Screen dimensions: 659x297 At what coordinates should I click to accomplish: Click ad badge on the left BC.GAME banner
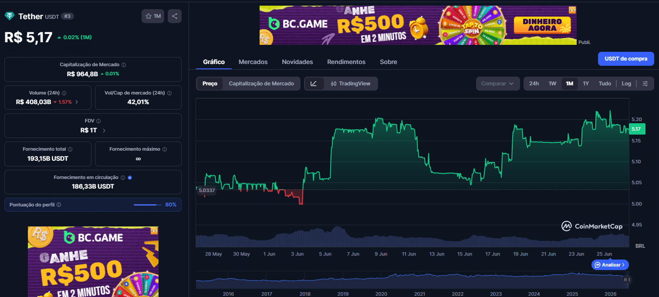154,230
